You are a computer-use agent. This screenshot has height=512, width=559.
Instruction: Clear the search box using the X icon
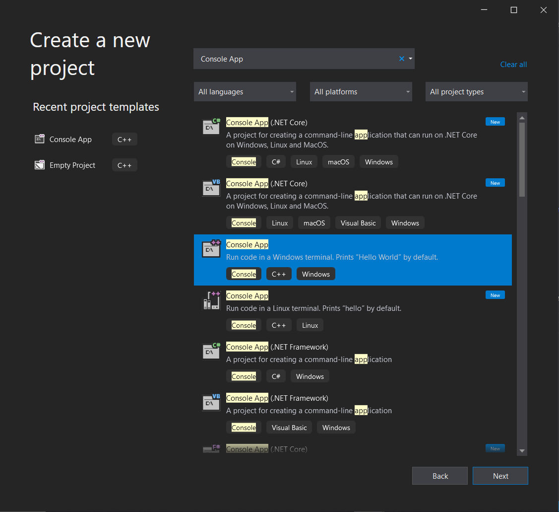[x=401, y=58]
